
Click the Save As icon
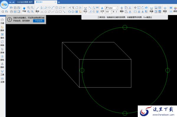pyautogui.click(x=19, y=8)
